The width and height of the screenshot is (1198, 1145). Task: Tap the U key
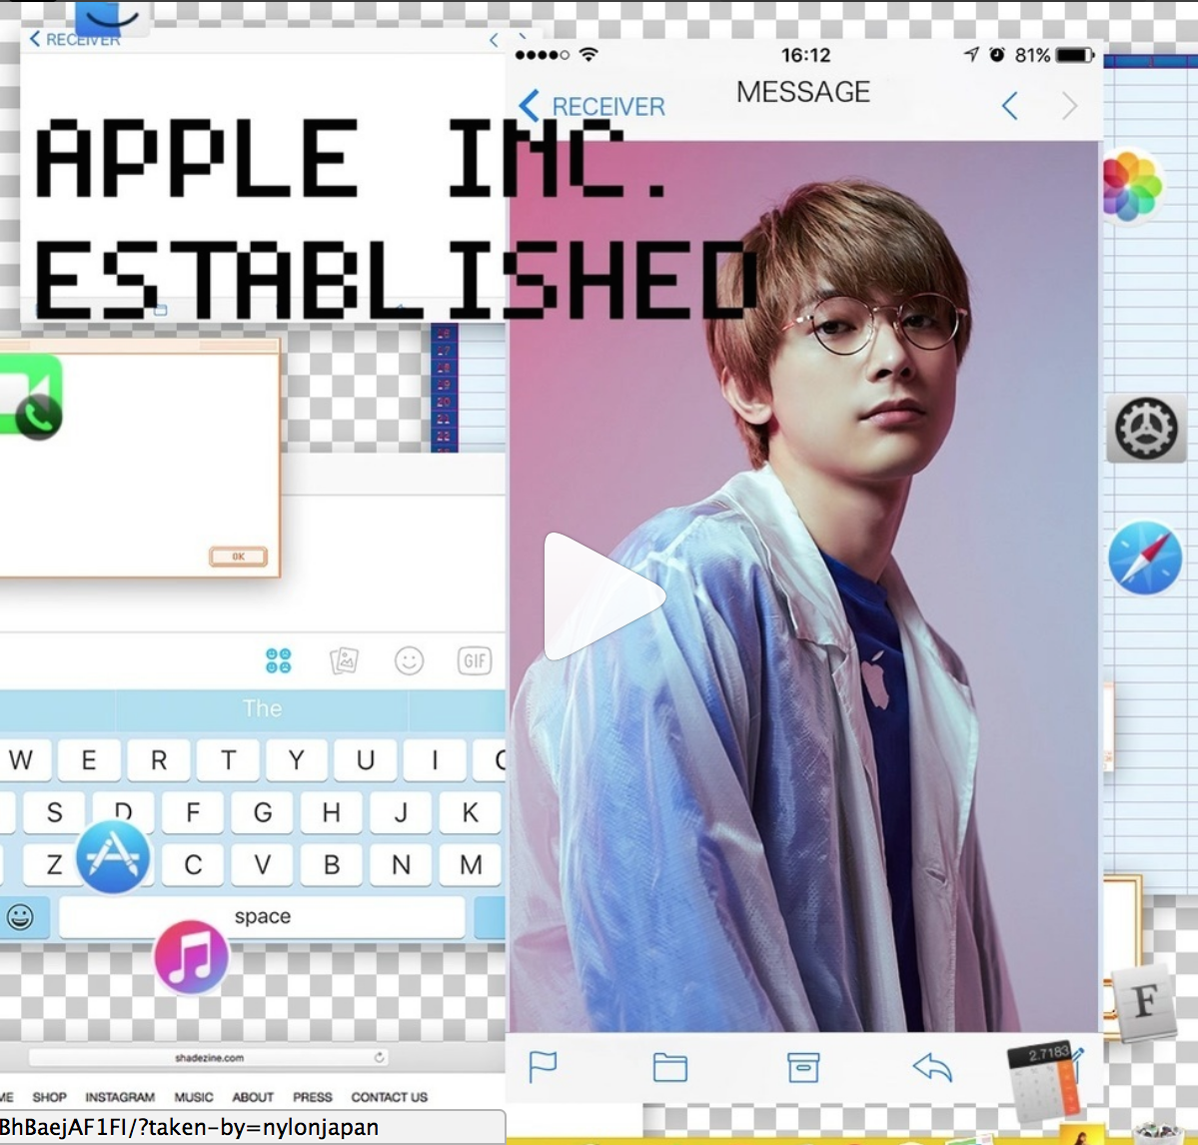(x=366, y=760)
